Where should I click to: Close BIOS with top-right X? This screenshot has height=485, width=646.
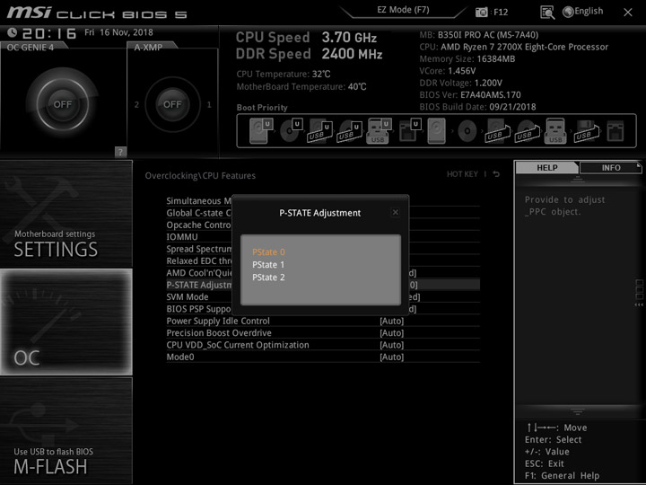pyautogui.click(x=627, y=13)
